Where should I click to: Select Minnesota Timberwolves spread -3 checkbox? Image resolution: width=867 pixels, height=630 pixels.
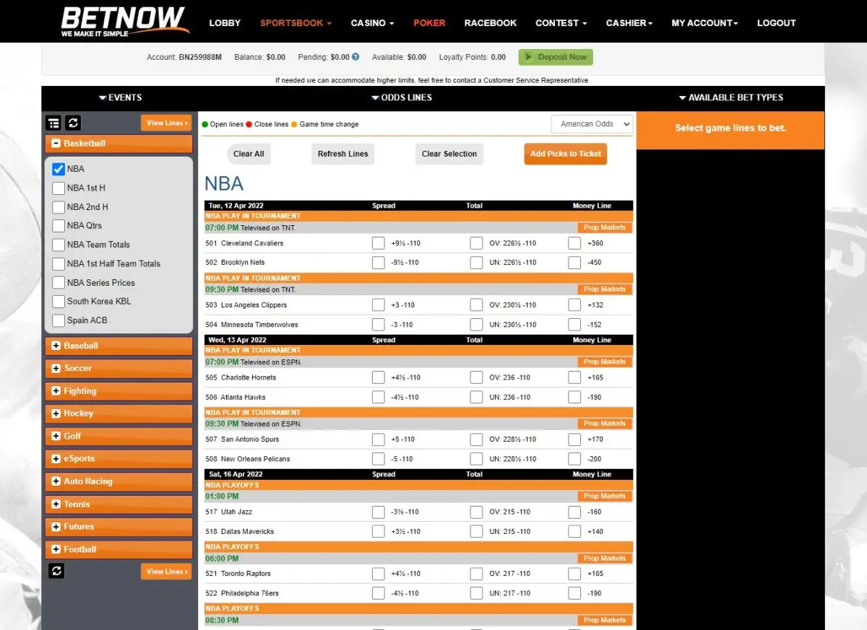pos(378,325)
